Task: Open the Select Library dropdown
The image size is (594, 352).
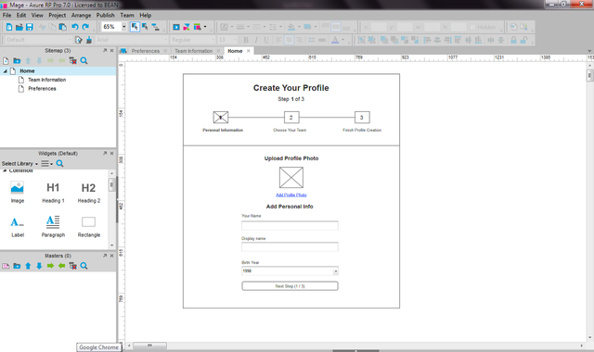Action: (x=19, y=163)
